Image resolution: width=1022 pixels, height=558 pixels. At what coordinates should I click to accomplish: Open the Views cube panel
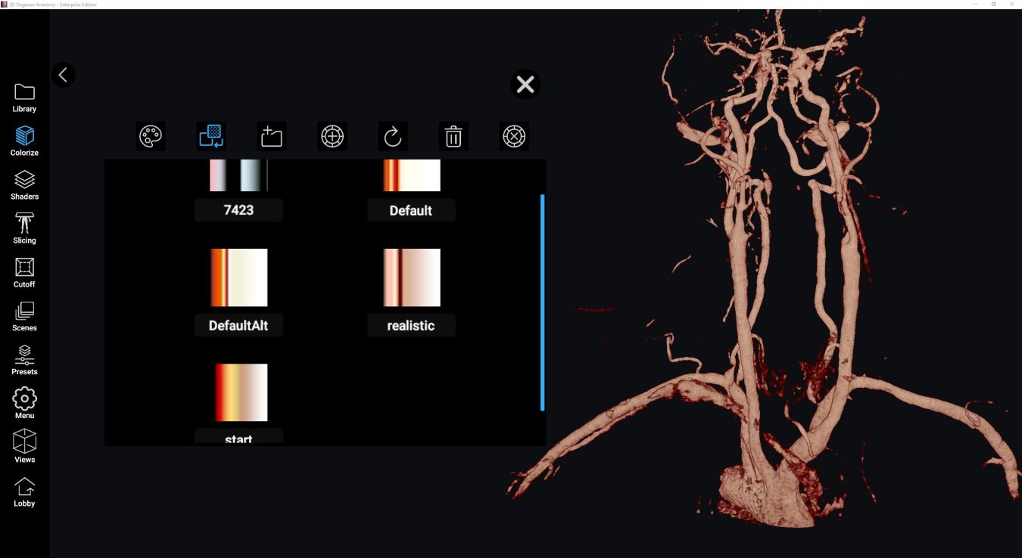click(24, 446)
